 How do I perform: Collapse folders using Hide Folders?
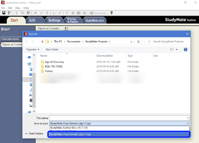coord(34,133)
